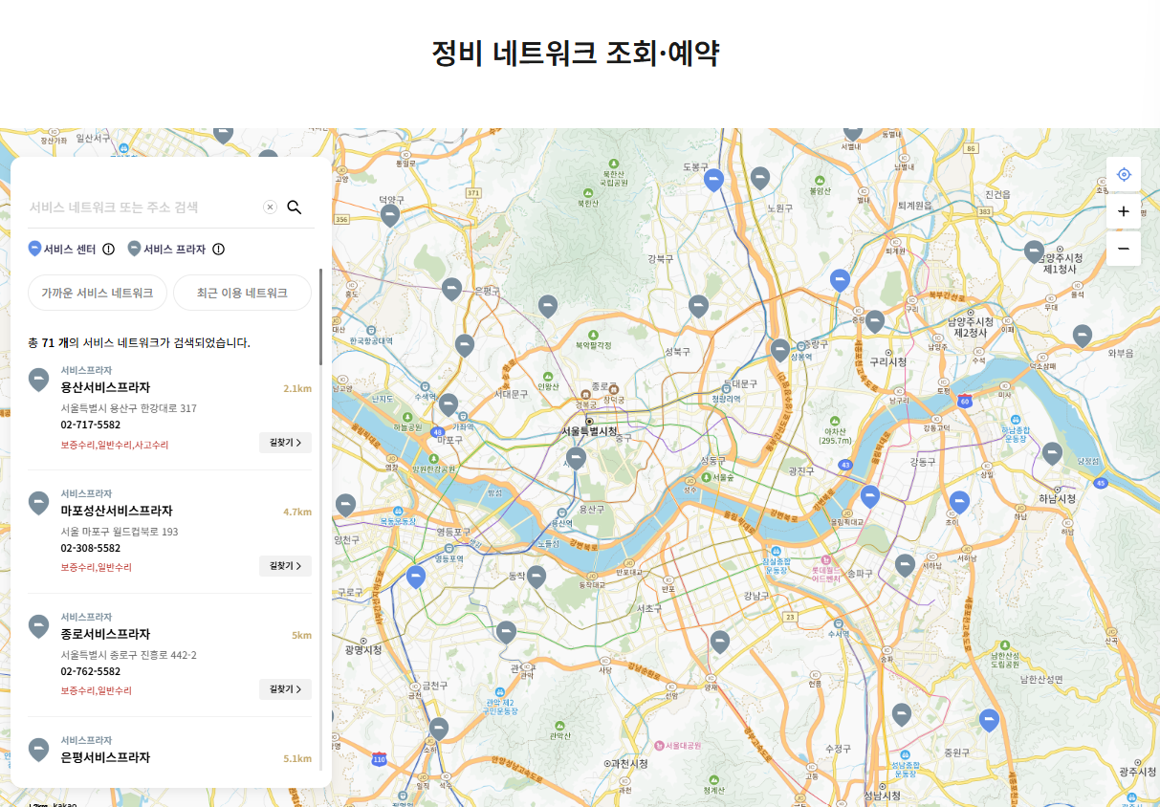Click the 2.1km distance for 용산서비스프라자
The width and height of the screenshot is (1160, 807).
pos(297,389)
